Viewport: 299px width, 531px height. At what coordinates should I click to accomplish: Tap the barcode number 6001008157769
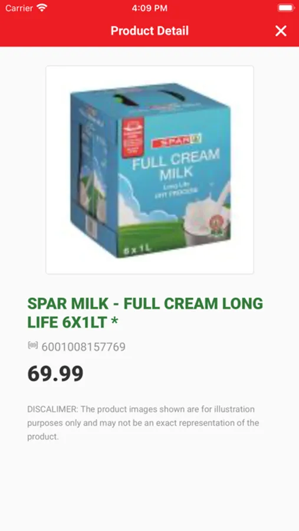tap(83, 347)
